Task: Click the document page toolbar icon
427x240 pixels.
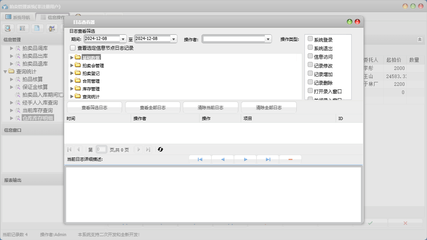Action: point(37,28)
